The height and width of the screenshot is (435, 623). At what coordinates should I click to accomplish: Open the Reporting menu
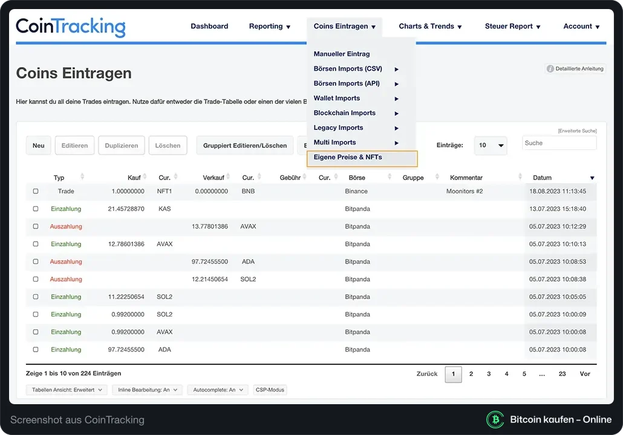tap(270, 26)
